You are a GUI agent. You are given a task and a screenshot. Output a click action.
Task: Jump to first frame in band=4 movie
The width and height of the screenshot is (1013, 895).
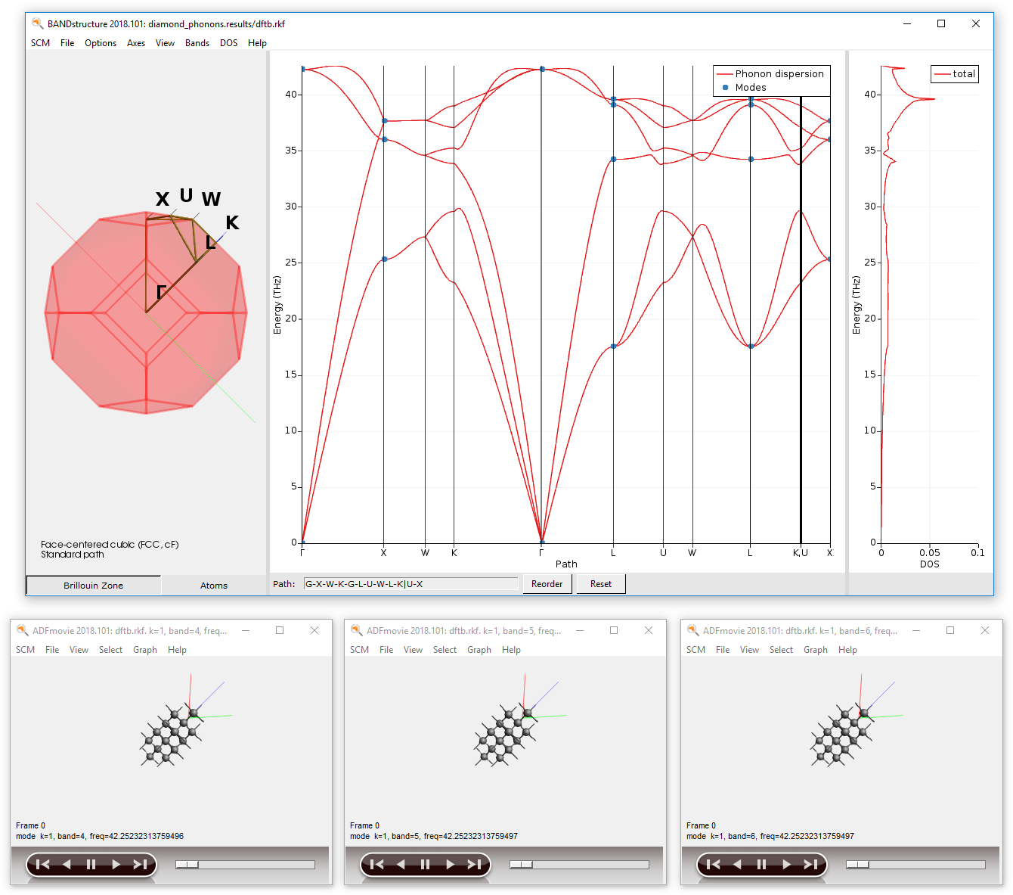click(x=43, y=865)
